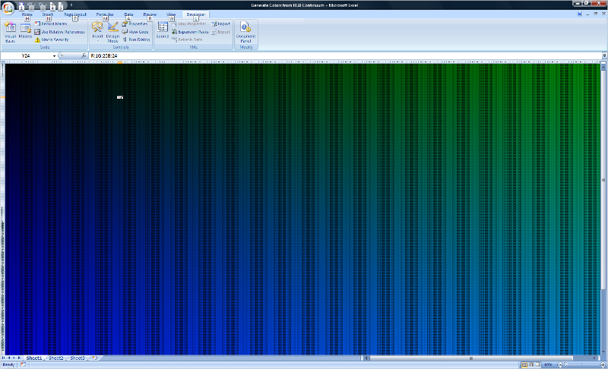Open the Office Button menu
This screenshot has height=369, width=608.
8,8
